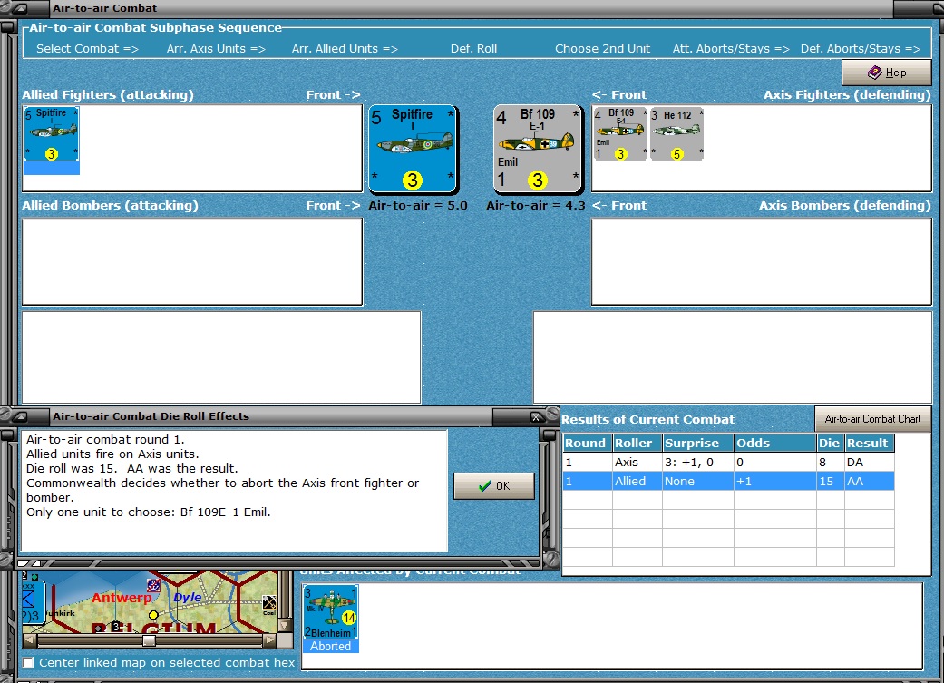Close the Die Roll Effects panel
Screen dimensions: 944x683
tap(535, 417)
